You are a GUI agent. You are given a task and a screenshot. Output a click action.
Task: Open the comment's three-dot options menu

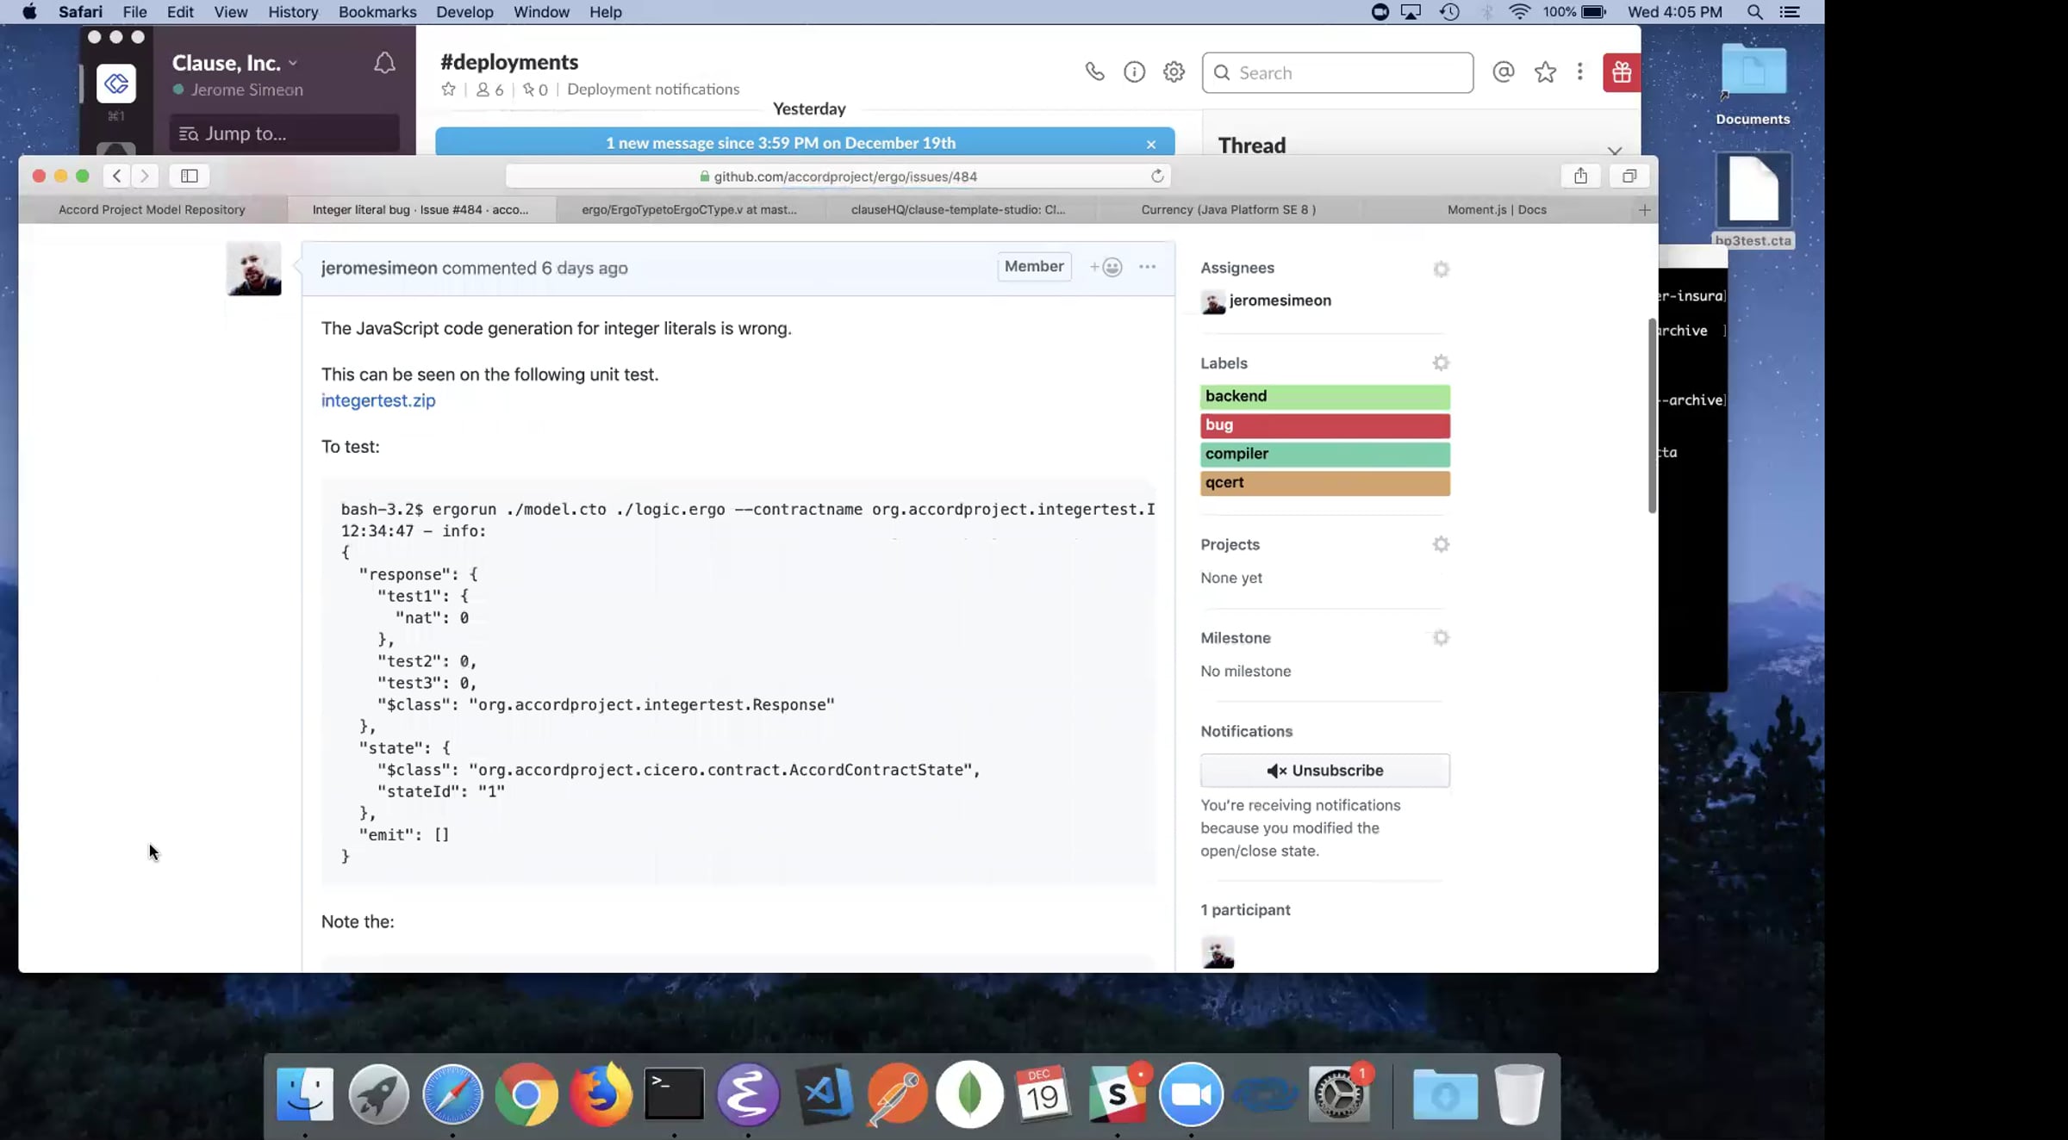point(1147,267)
